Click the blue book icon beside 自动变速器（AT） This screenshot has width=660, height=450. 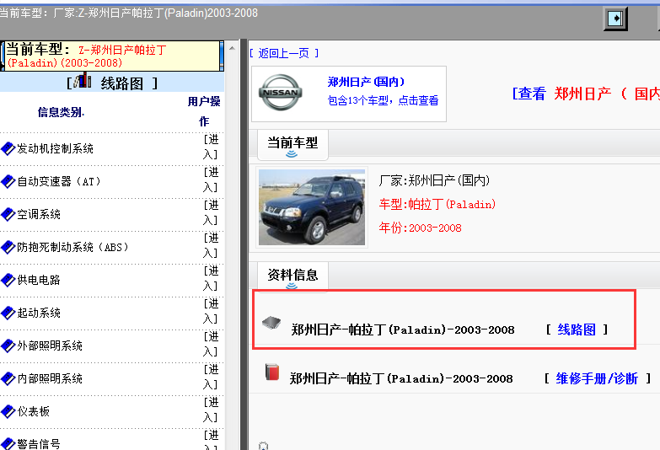(8, 181)
